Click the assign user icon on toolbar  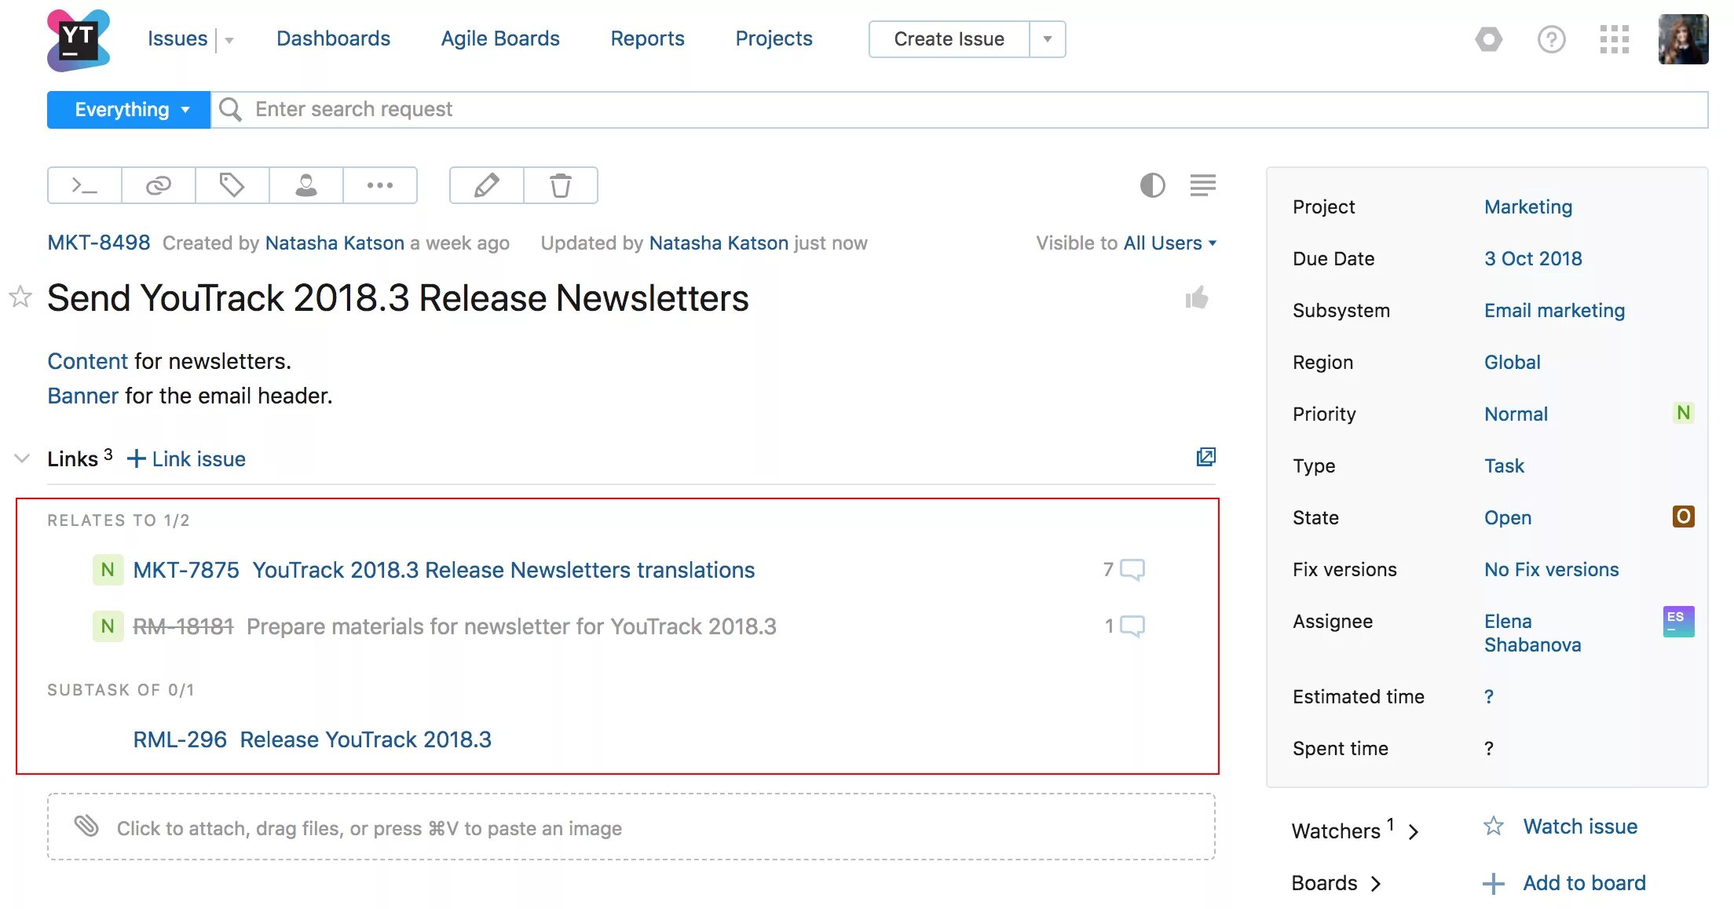(305, 184)
